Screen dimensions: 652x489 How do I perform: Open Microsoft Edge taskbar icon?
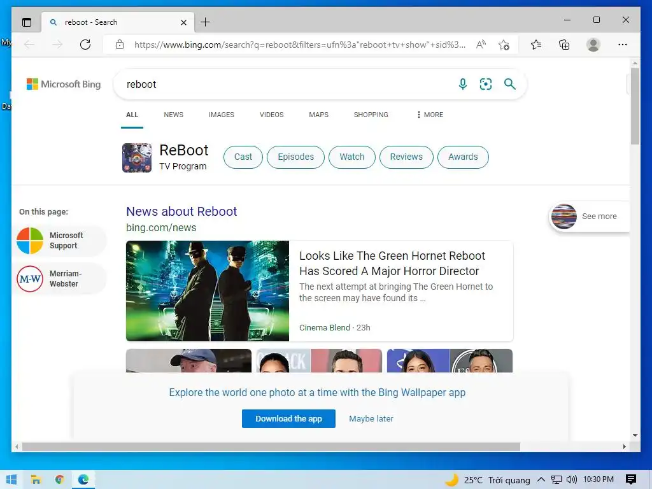point(83,479)
